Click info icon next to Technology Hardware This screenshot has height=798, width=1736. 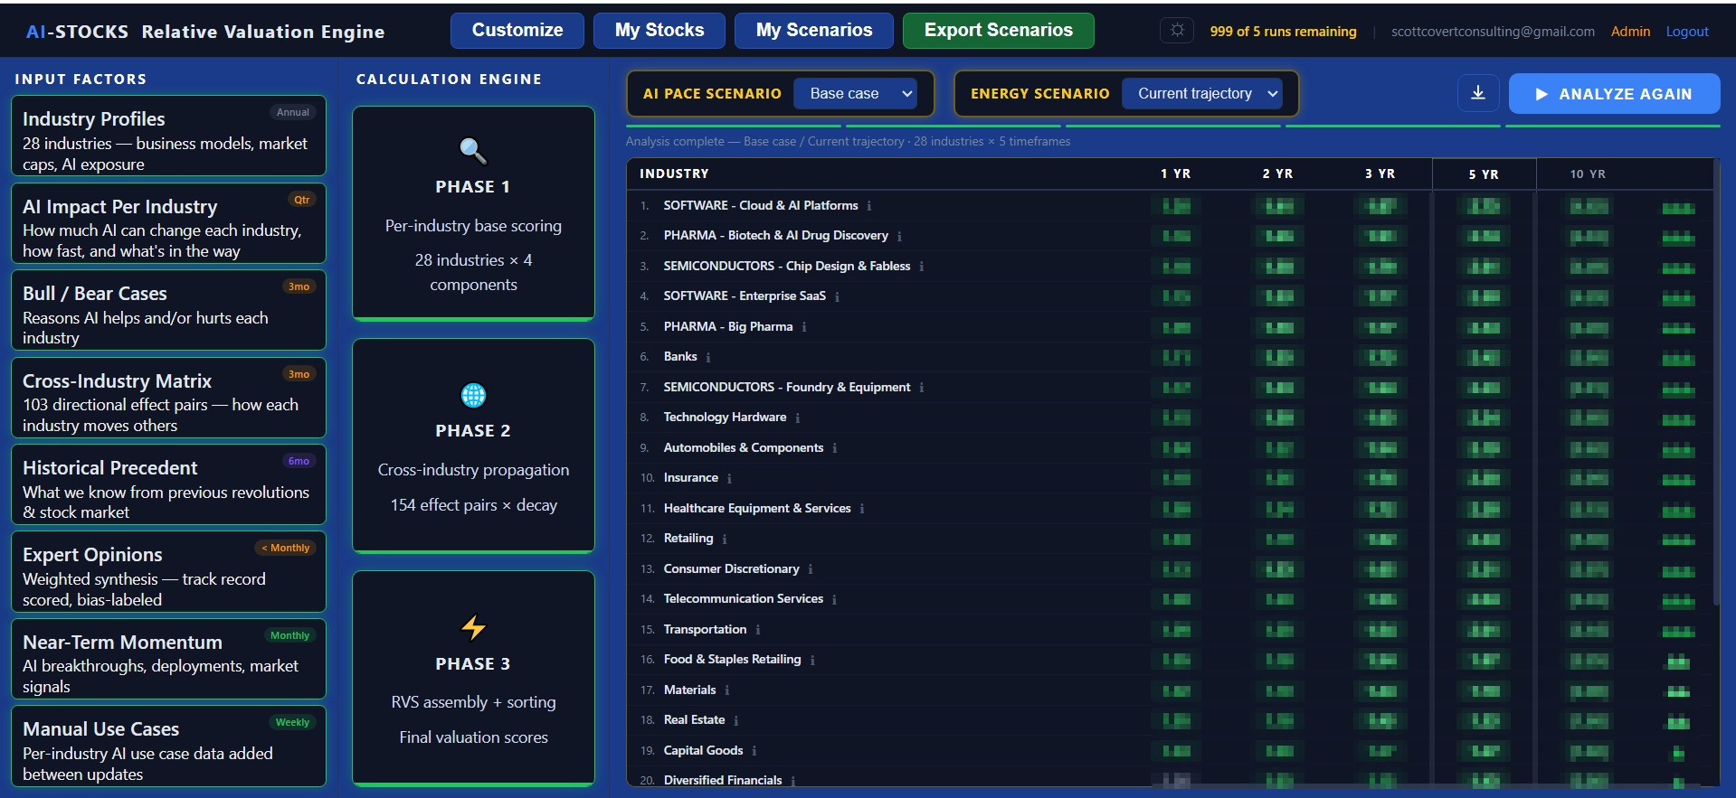tap(798, 418)
